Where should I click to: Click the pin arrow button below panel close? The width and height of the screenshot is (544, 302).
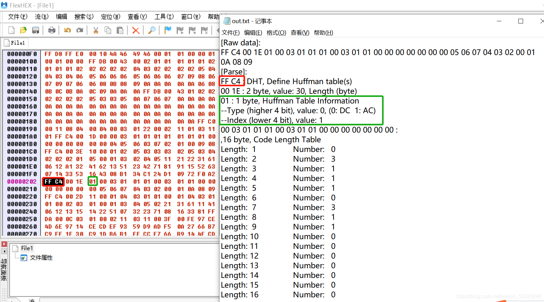tap(4, 251)
